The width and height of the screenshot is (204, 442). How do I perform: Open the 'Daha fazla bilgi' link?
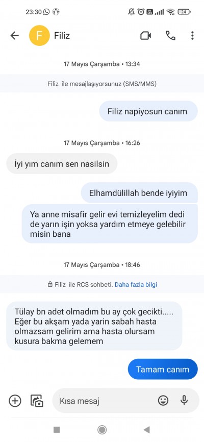coord(136,284)
